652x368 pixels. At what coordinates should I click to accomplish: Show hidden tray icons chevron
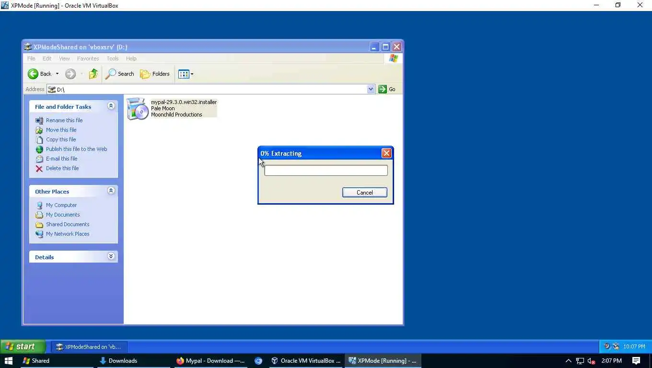point(569,361)
